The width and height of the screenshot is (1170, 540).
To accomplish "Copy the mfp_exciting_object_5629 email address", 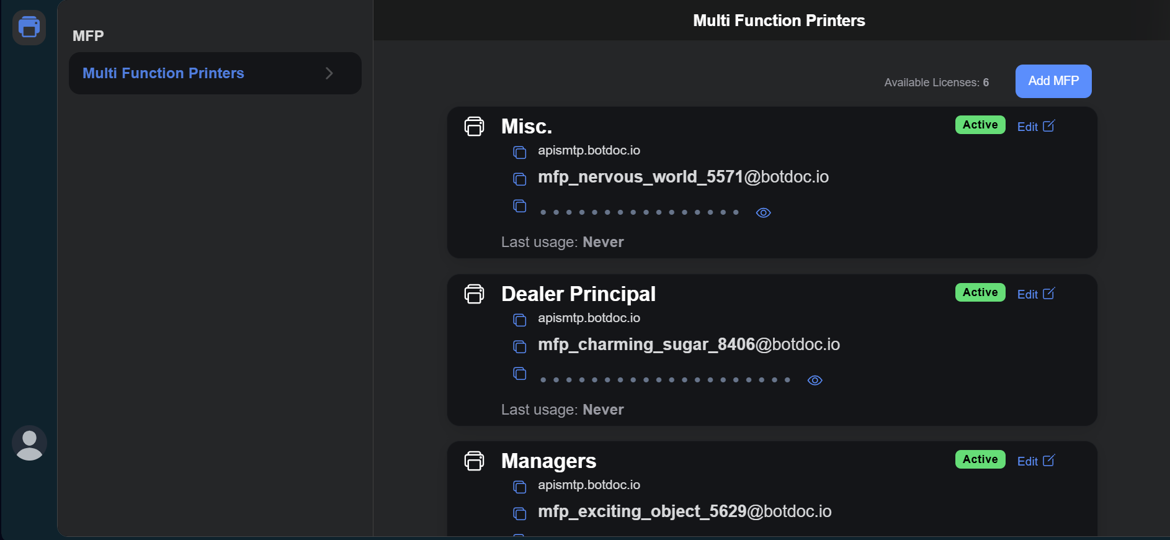I will (x=519, y=513).
